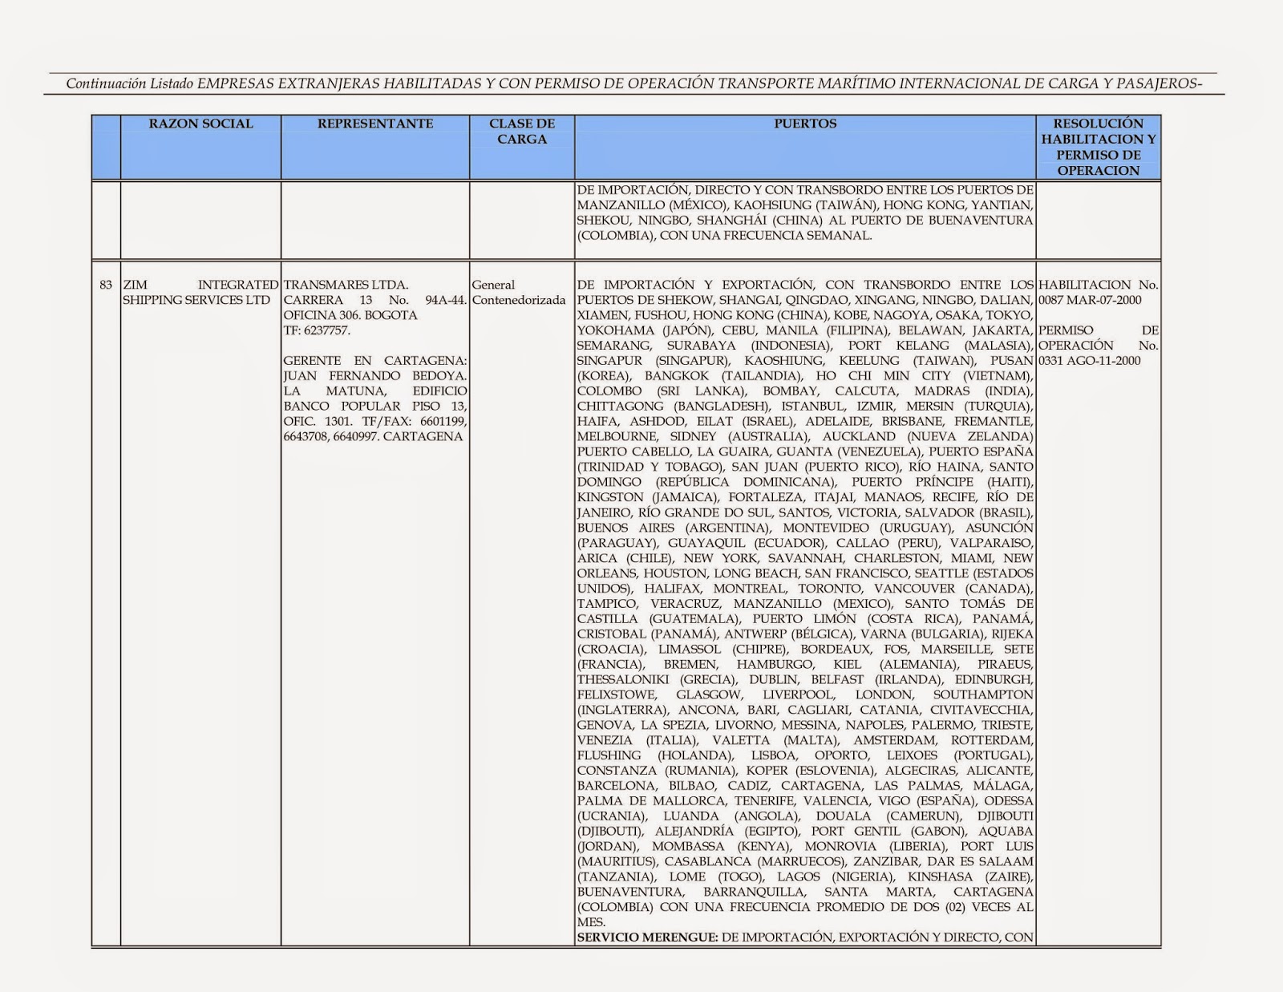Select ZIM INTEGRATED SHIPPING SERVICES LTD text
The width and height of the screenshot is (1283, 992).
coord(200,293)
